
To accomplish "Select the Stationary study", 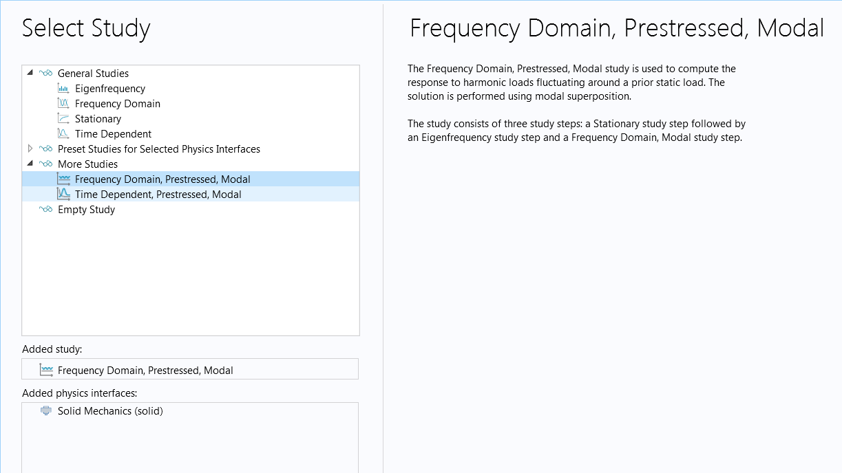I will pyautogui.click(x=98, y=119).
